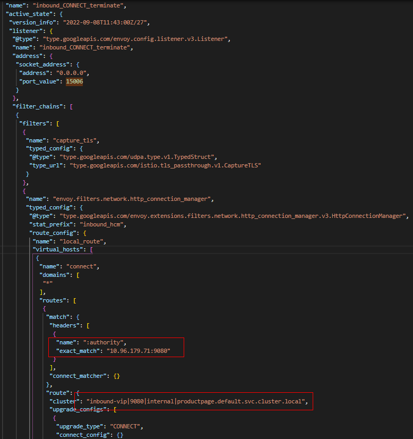Click the envoy Listener type URL string

click(x=136, y=39)
